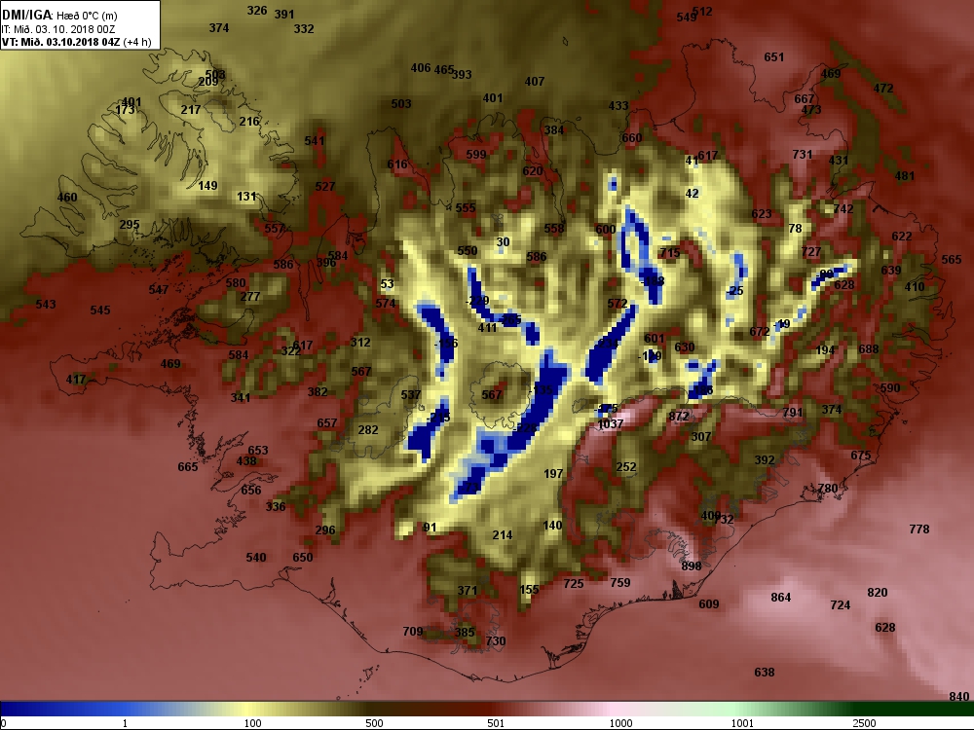Select the map value 599

click(x=476, y=154)
